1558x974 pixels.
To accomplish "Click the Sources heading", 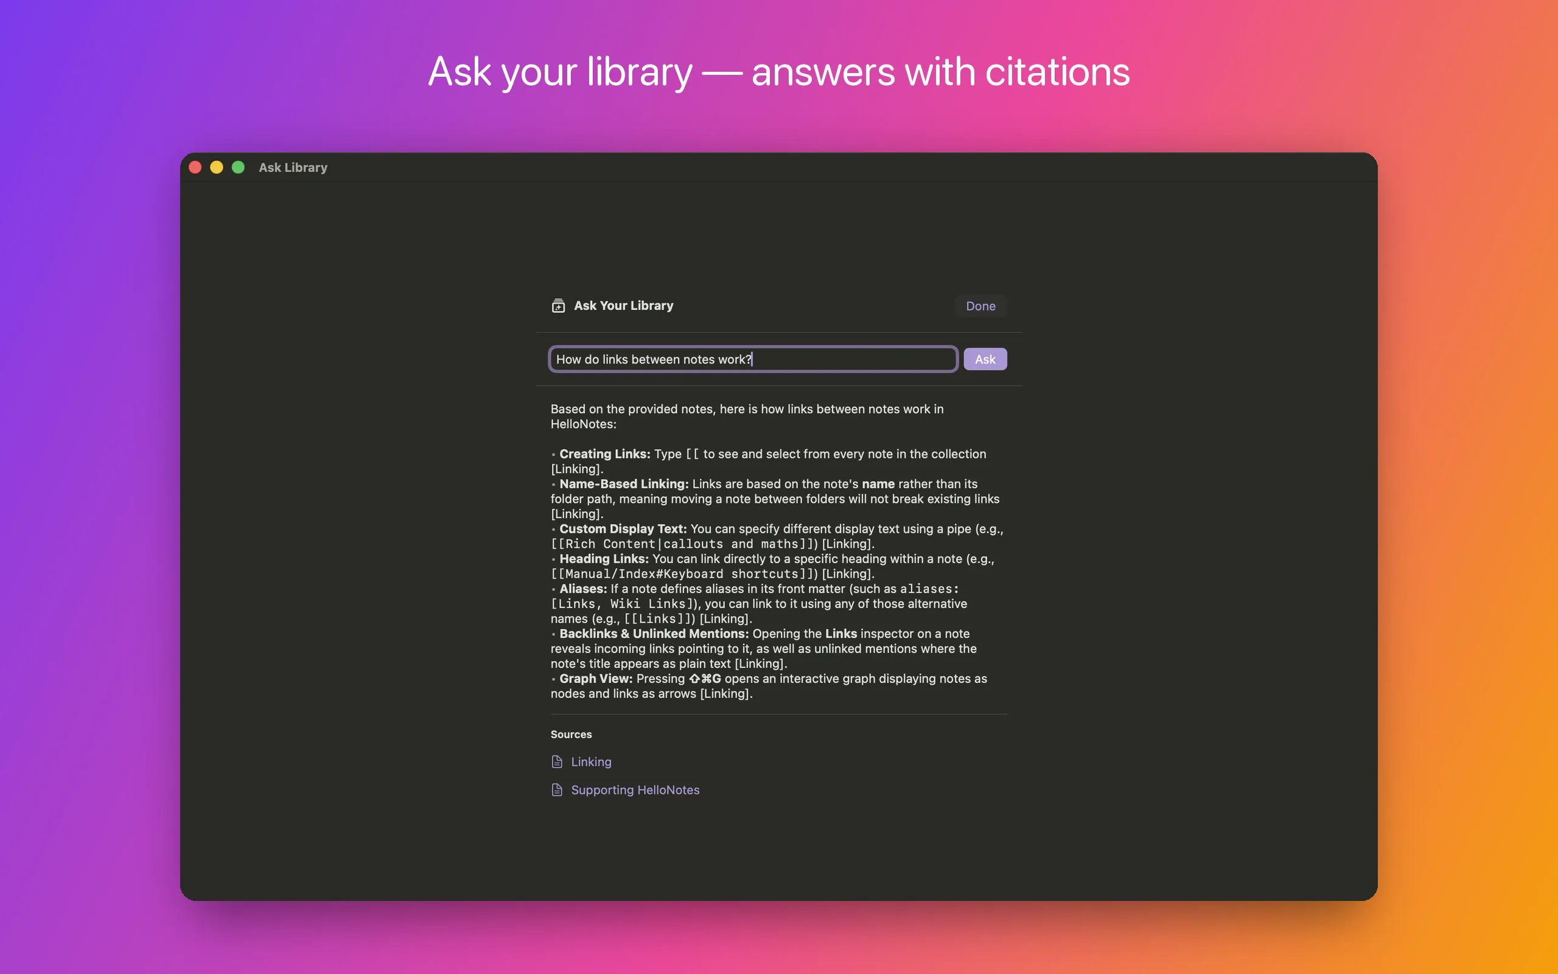I will [x=571, y=734].
